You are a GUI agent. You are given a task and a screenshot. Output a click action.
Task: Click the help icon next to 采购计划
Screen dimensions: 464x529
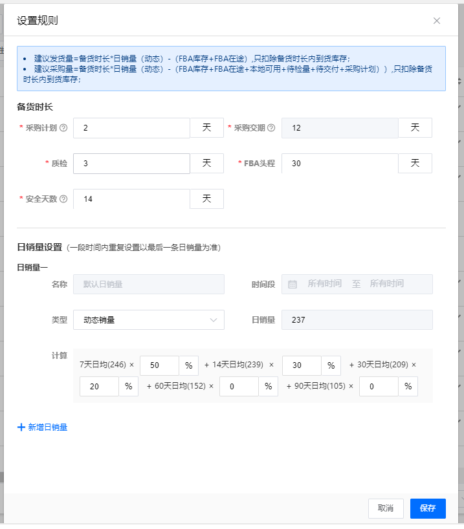coord(63,128)
